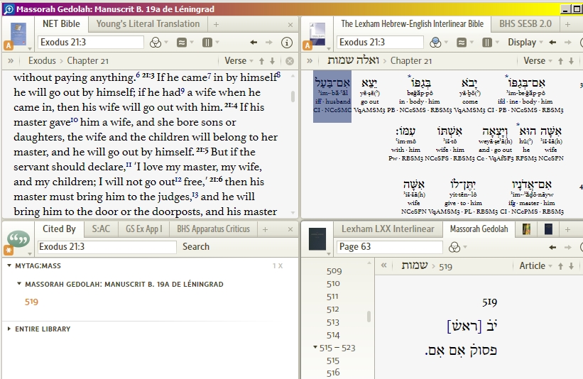583x379 pixels.
Task: Open the S:AC tab
Action: pyautogui.click(x=101, y=229)
